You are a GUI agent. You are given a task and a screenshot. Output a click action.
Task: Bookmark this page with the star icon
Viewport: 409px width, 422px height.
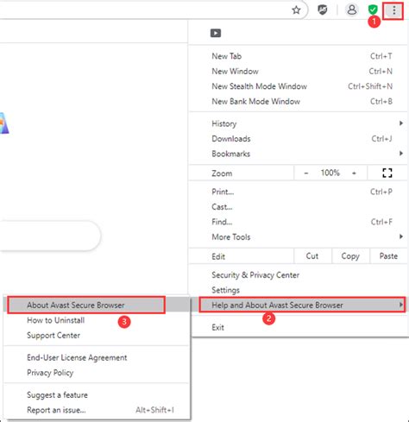click(x=296, y=10)
